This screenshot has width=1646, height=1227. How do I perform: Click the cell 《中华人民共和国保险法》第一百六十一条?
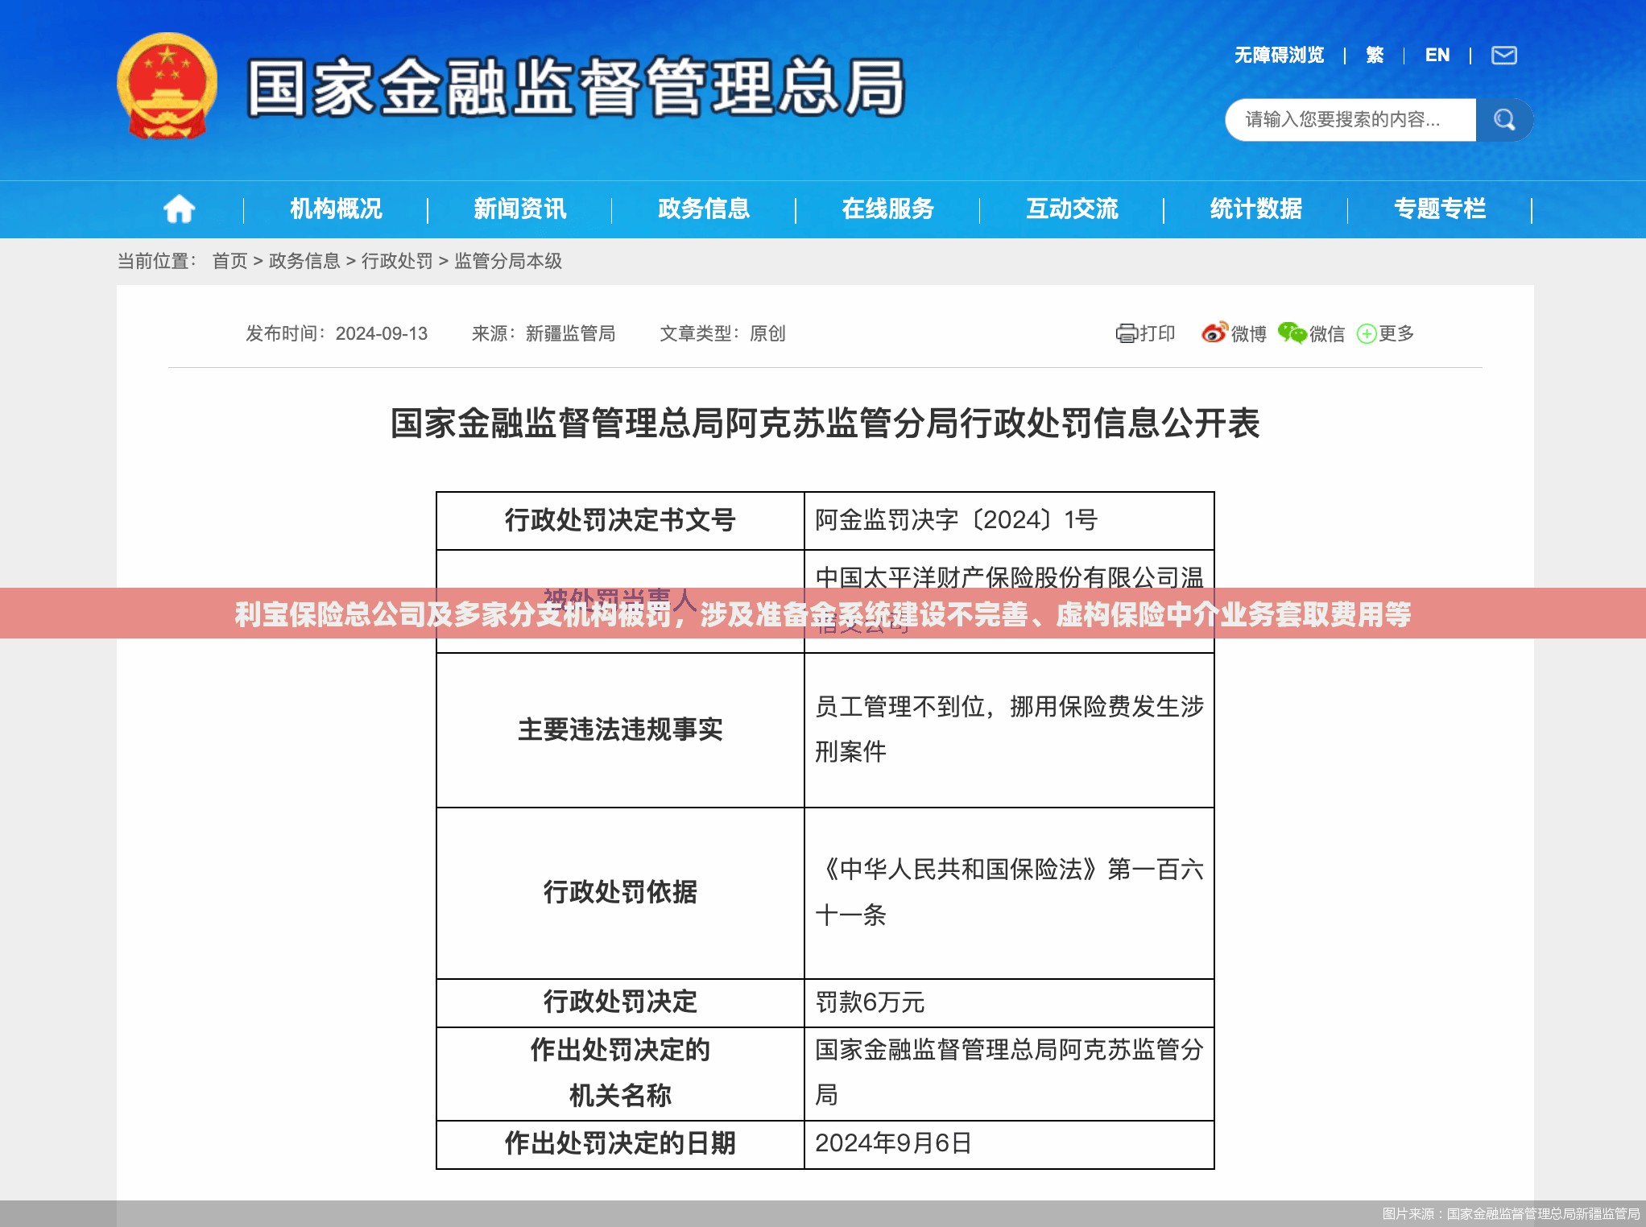1009,891
